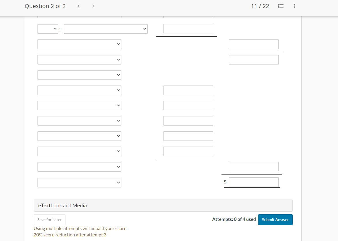This screenshot has width=338, height=241.
Task: Open the dropdown directly below the colon row
Action: [x=79, y=44]
